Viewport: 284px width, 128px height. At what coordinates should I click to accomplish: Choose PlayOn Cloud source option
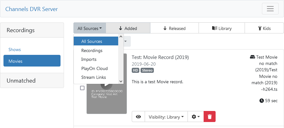94,68
